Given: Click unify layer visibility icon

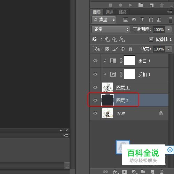Looking at the screenshot, I should tap(114, 39).
